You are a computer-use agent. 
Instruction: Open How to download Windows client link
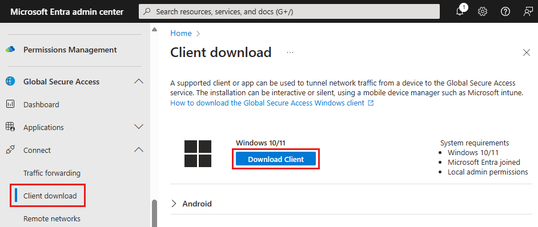click(x=267, y=103)
